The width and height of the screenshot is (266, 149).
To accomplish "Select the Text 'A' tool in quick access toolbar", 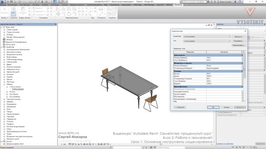I will click(x=42, y=2).
